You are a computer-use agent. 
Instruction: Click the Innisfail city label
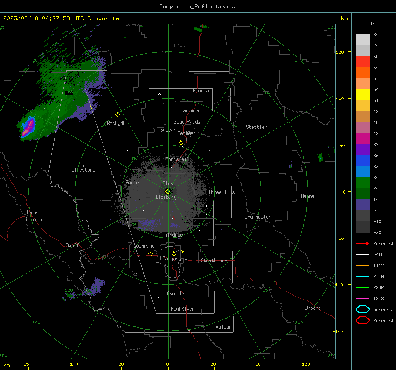pos(177,159)
